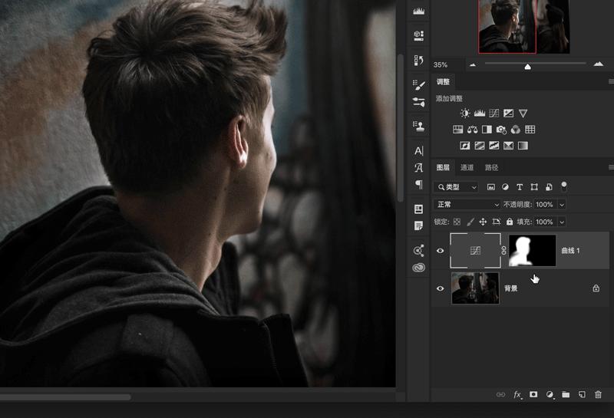The image size is (614, 418).
Task: Switch to the 路径 tab
Action: click(491, 167)
